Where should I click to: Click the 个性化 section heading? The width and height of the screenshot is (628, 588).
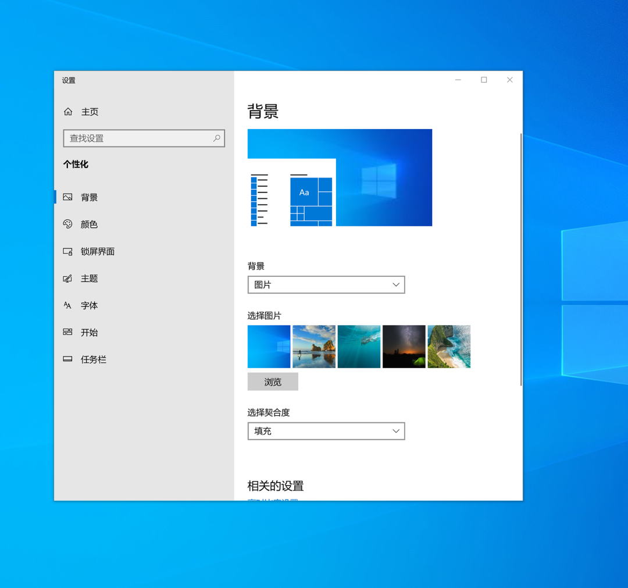pyautogui.click(x=76, y=164)
